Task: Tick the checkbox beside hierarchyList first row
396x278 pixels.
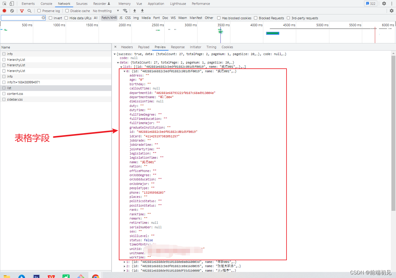Action: 4,60
